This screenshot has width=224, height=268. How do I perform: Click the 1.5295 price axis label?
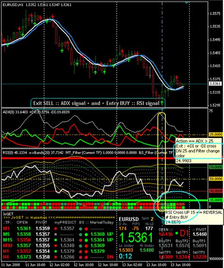(x=215, y=105)
